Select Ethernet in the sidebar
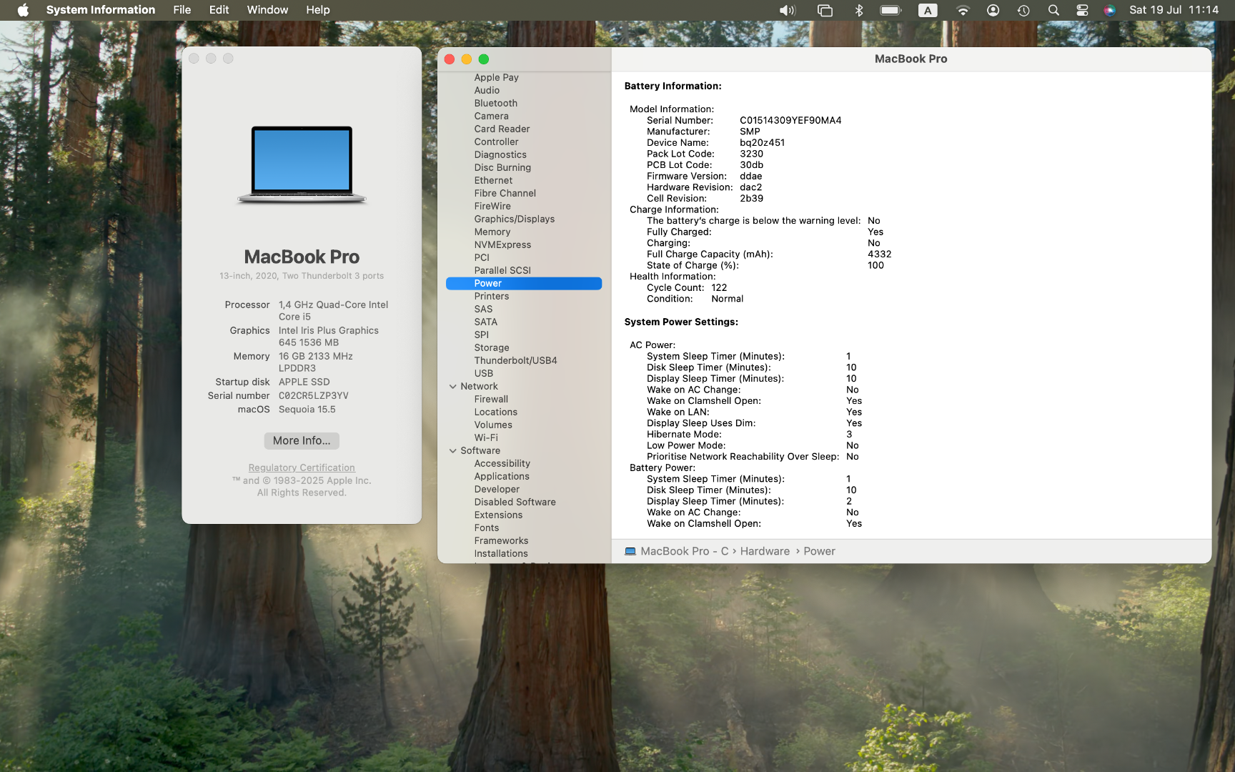The width and height of the screenshot is (1235, 772). point(493,180)
